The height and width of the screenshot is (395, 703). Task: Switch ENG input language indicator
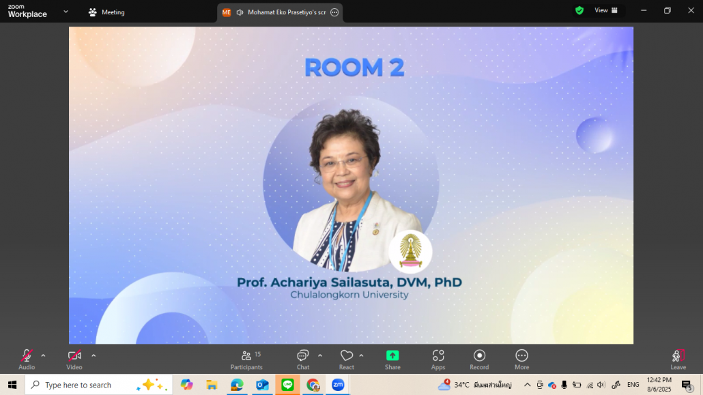point(633,385)
